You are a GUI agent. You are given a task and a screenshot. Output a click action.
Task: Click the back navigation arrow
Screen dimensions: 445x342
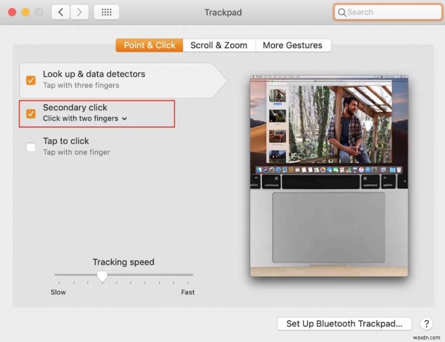click(x=60, y=12)
